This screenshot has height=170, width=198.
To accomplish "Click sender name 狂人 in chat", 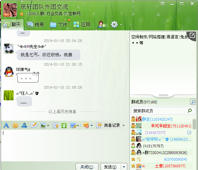I will click(x=27, y=93).
